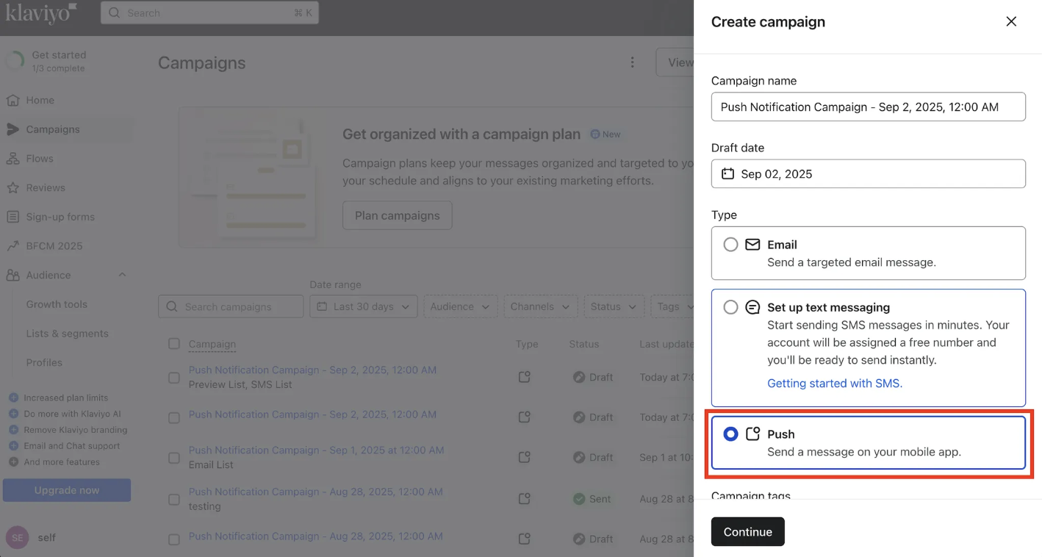This screenshot has height=557, width=1042.
Task: Click the Get started progress ring icon
Action: tap(15, 61)
